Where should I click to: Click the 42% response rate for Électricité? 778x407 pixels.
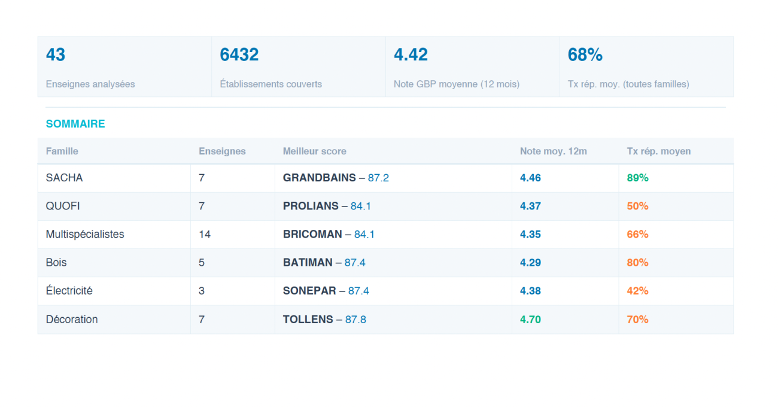click(x=638, y=291)
